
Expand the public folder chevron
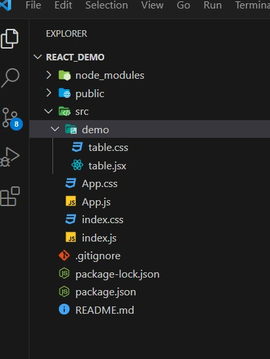tap(48, 93)
